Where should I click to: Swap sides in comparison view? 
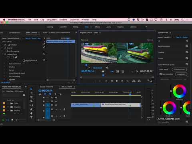click(132, 72)
